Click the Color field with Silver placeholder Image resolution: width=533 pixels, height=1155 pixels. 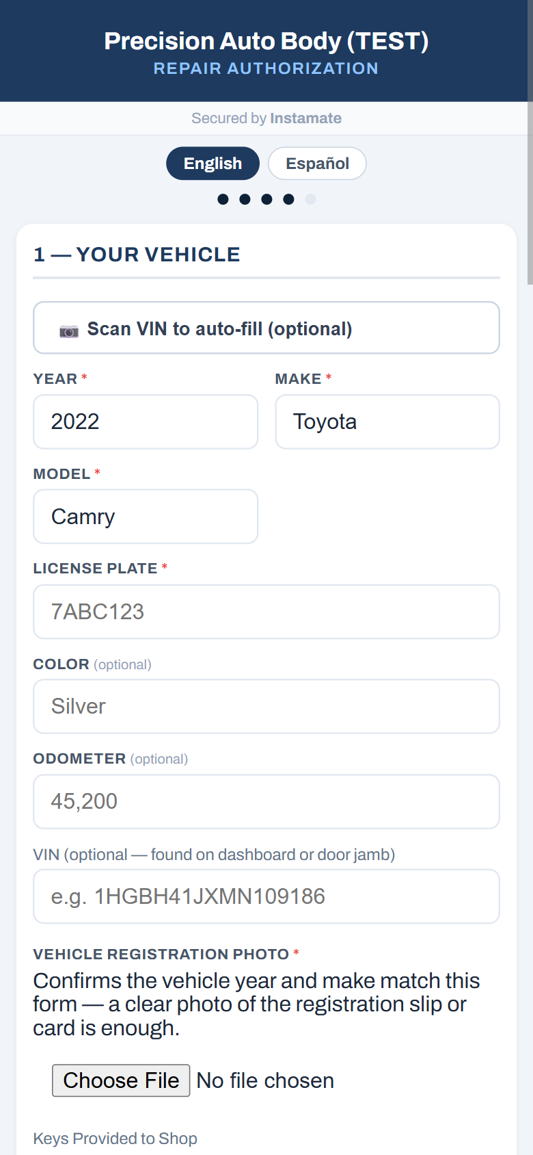pos(266,706)
